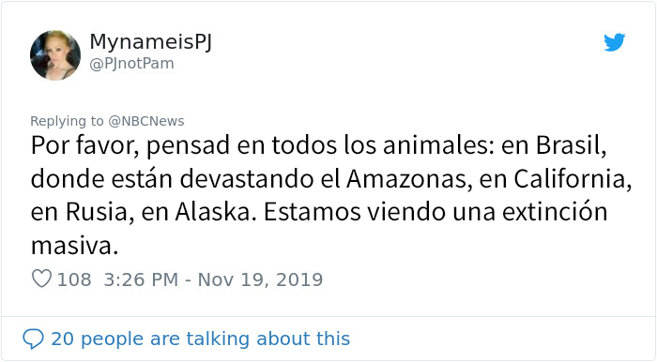Open '20 people are talking about this'

point(200,339)
